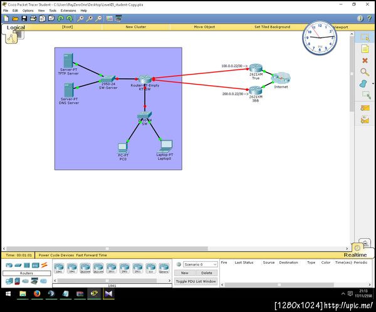Screen dimensions: 376x312
Task: Click the question mark Help icon
Action: 369,18
